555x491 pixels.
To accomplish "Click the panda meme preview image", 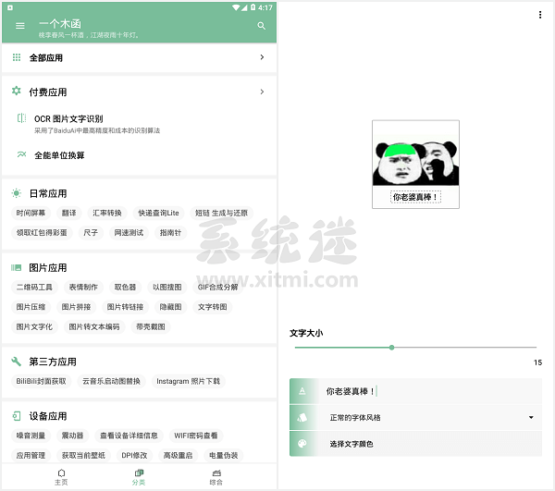I will coord(415,164).
